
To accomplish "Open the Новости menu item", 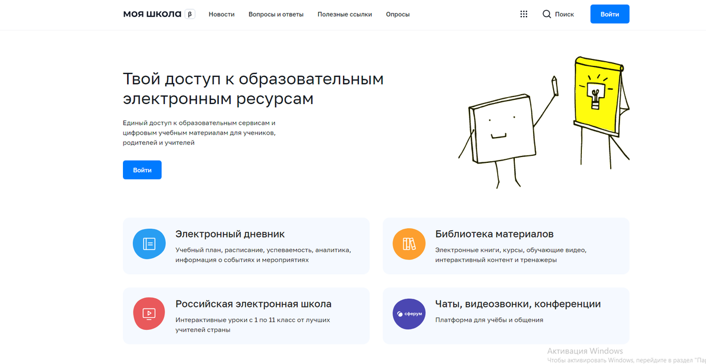I will (222, 14).
